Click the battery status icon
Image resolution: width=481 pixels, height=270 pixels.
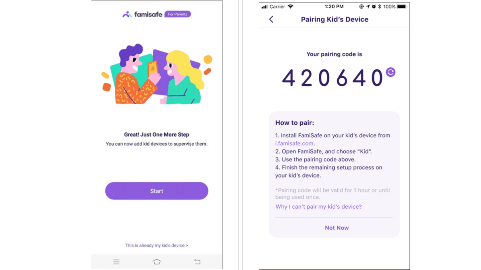click(x=404, y=6)
